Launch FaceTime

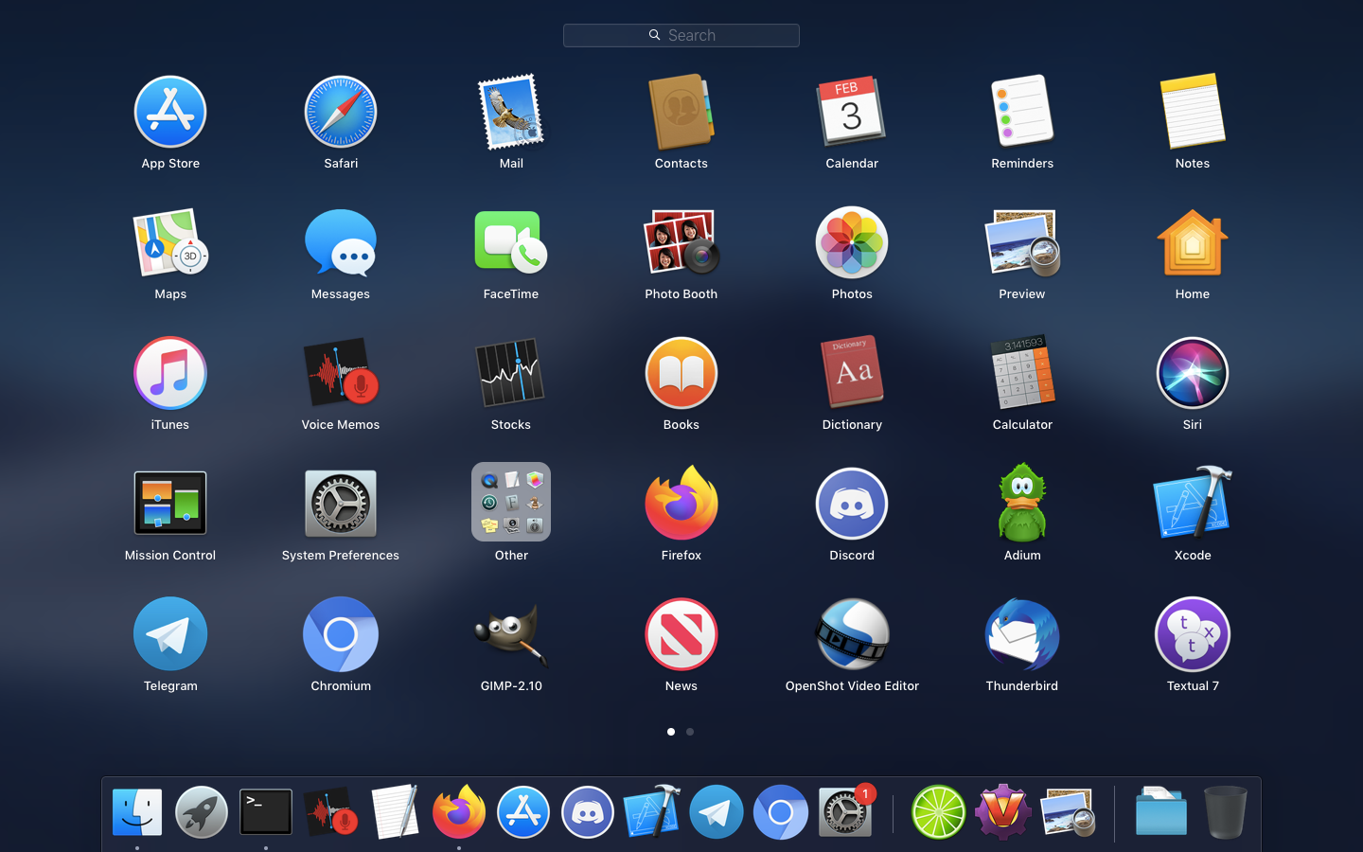pyautogui.click(x=511, y=242)
